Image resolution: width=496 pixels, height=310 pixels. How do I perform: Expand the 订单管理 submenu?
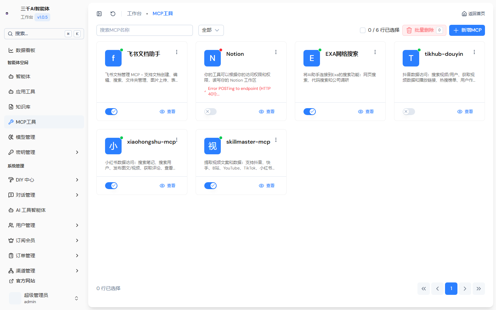[x=77, y=256]
